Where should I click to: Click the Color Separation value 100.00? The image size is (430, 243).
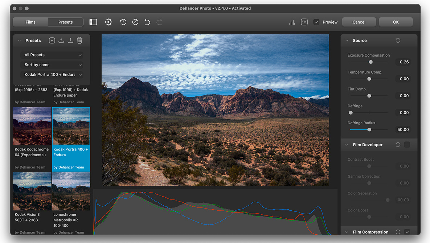point(402,200)
